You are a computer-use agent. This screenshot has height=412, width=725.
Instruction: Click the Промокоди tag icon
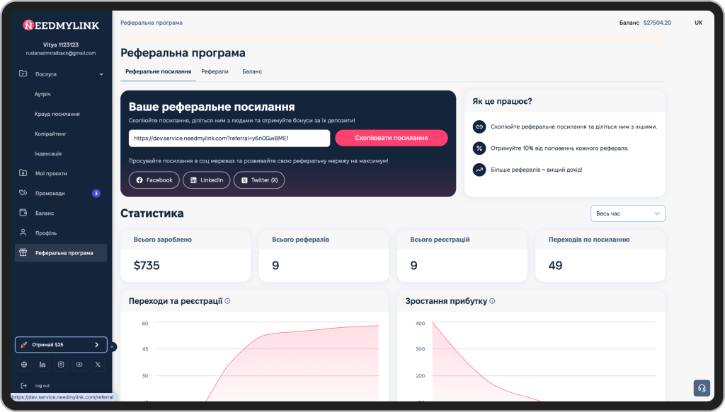[23, 193]
